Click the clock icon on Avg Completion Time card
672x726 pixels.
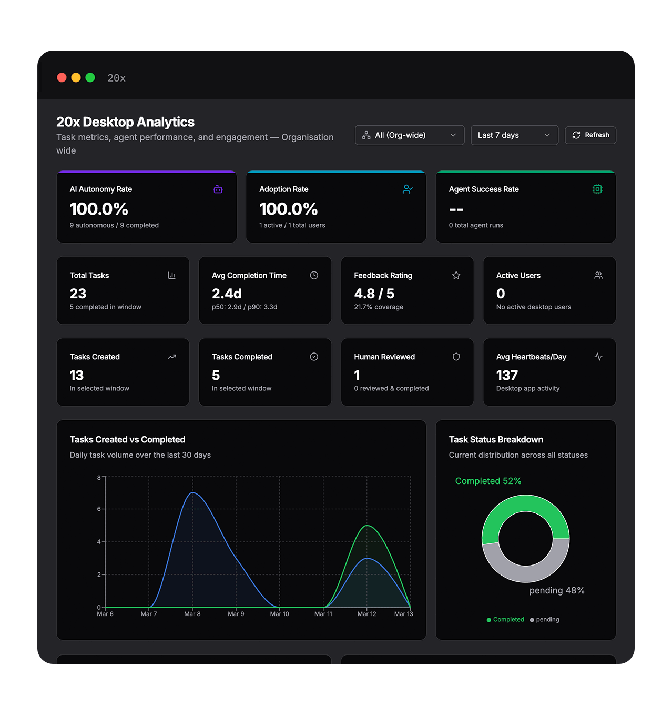[x=314, y=275]
